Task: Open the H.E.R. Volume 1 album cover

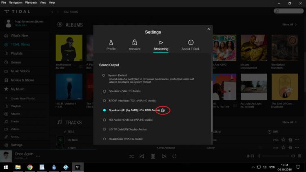Action: coord(69,87)
